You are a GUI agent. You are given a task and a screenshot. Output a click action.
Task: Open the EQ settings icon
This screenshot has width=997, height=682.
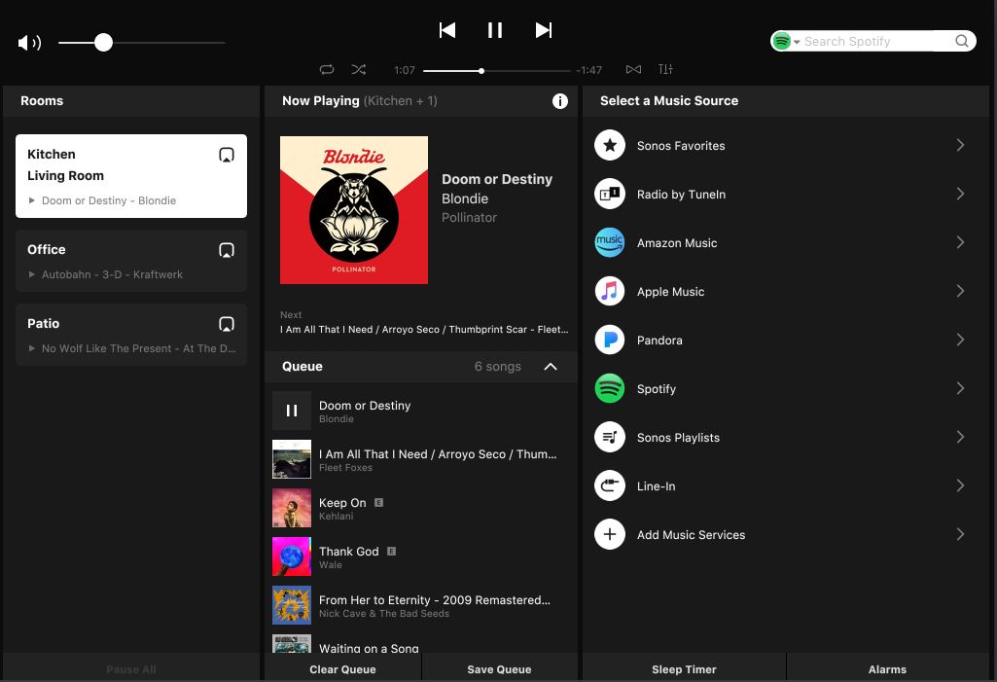coord(665,69)
